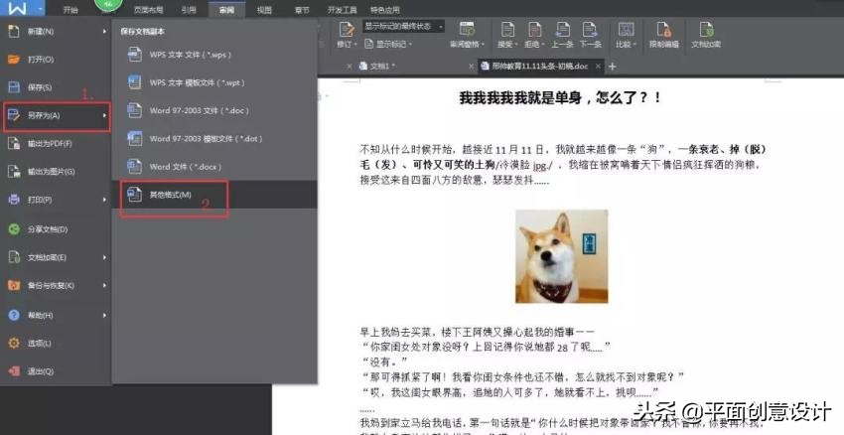
Task: Open 帮助(H) menu entry
Action: tap(56, 315)
